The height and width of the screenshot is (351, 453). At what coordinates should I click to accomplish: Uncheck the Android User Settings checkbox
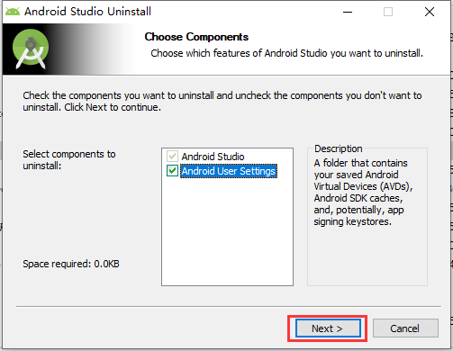(x=172, y=171)
